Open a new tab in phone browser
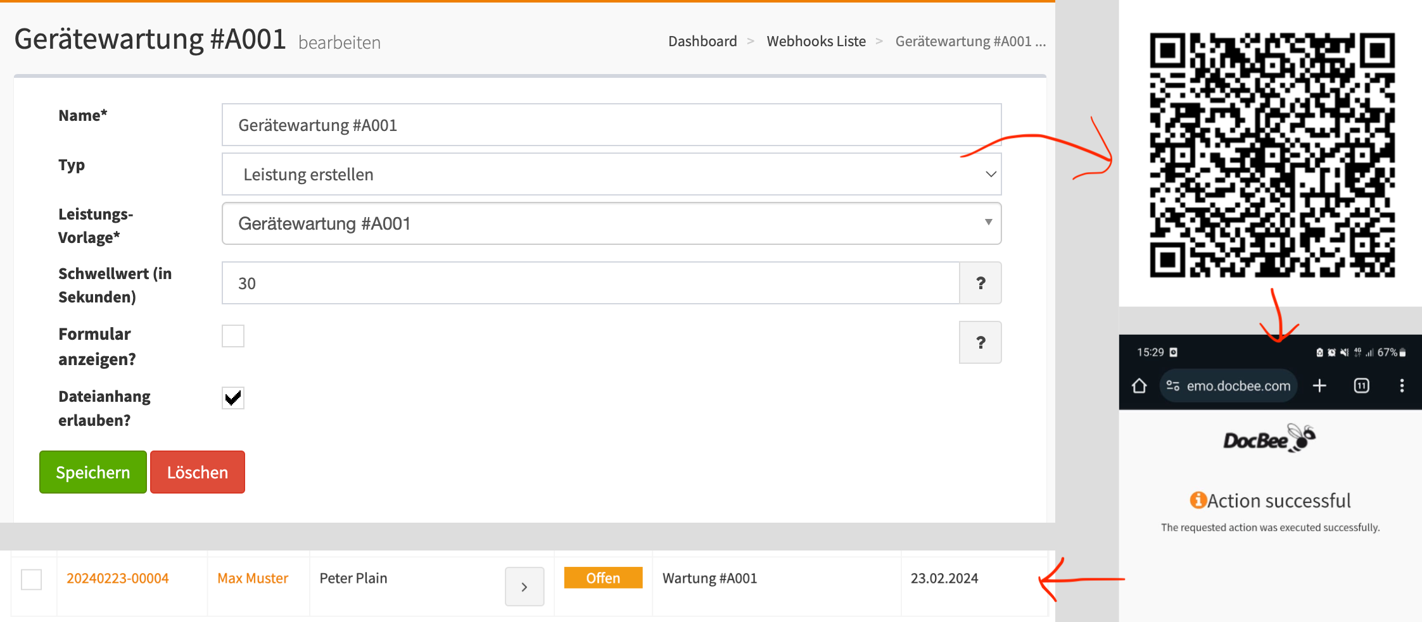The image size is (1422, 622). pos(1319,385)
